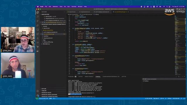Open requirements.txt under device-connection folder
The width and height of the screenshot is (187, 105).
48,38
